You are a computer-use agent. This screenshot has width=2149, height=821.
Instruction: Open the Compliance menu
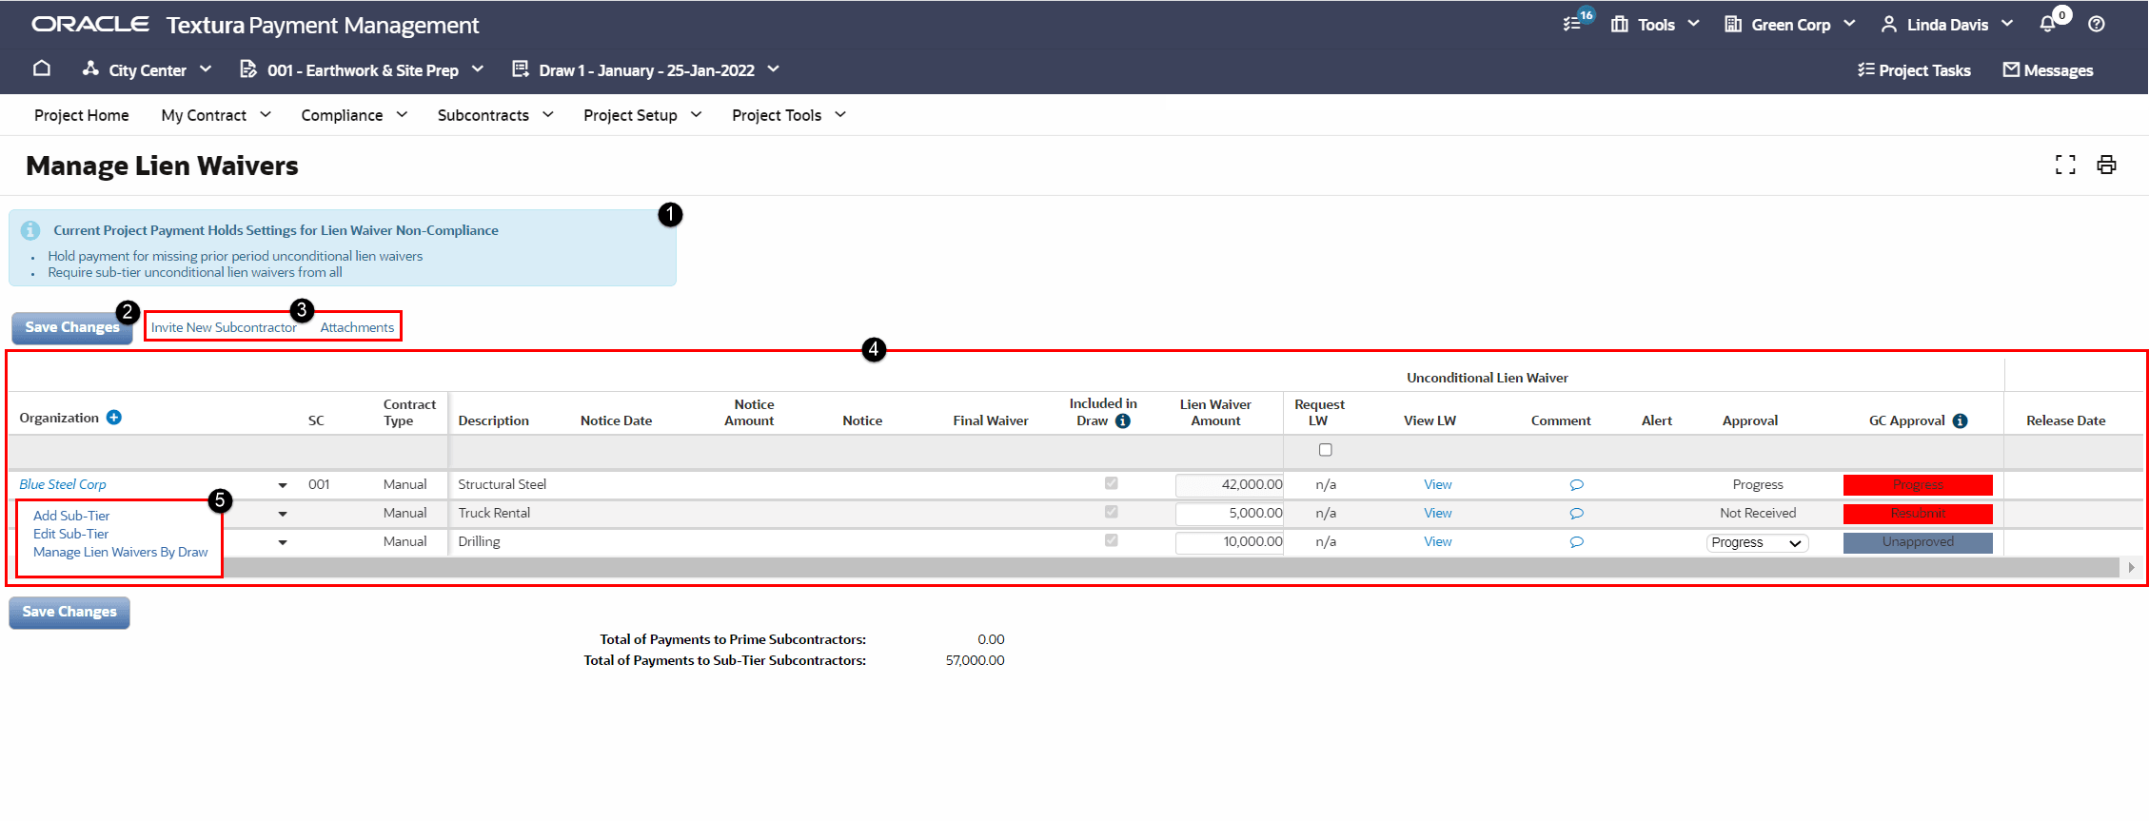click(354, 115)
